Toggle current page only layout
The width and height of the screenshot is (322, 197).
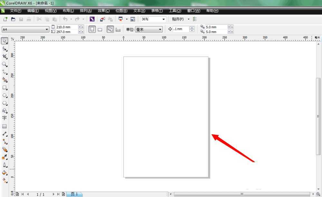[x=118, y=29]
